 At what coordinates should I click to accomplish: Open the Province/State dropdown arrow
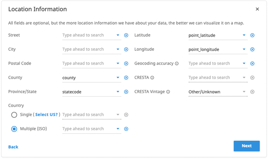[118, 92]
